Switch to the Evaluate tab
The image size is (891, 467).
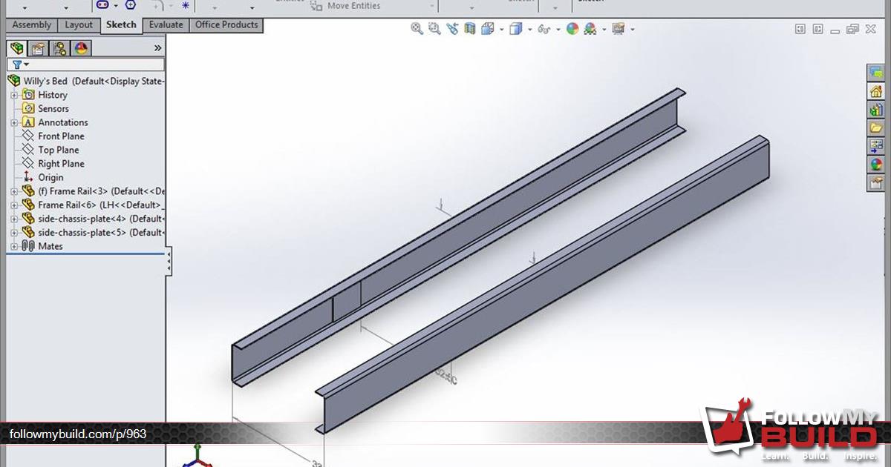[x=166, y=25]
